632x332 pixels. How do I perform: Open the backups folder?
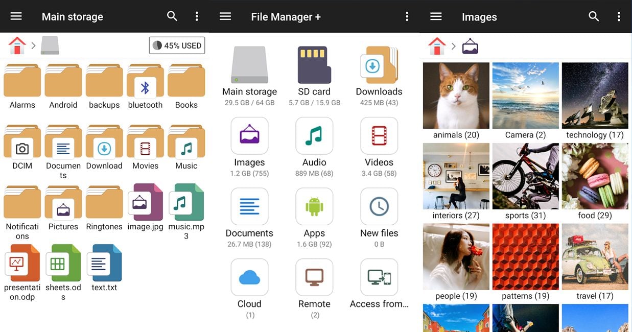click(x=104, y=86)
